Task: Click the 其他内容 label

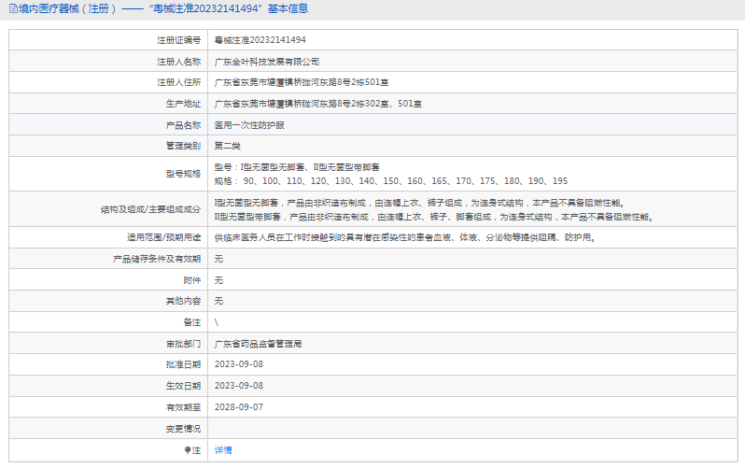Action: pyautogui.click(x=183, y=301)
